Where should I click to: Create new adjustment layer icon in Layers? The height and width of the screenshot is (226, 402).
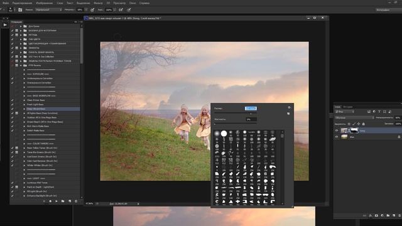click(383, 216)
